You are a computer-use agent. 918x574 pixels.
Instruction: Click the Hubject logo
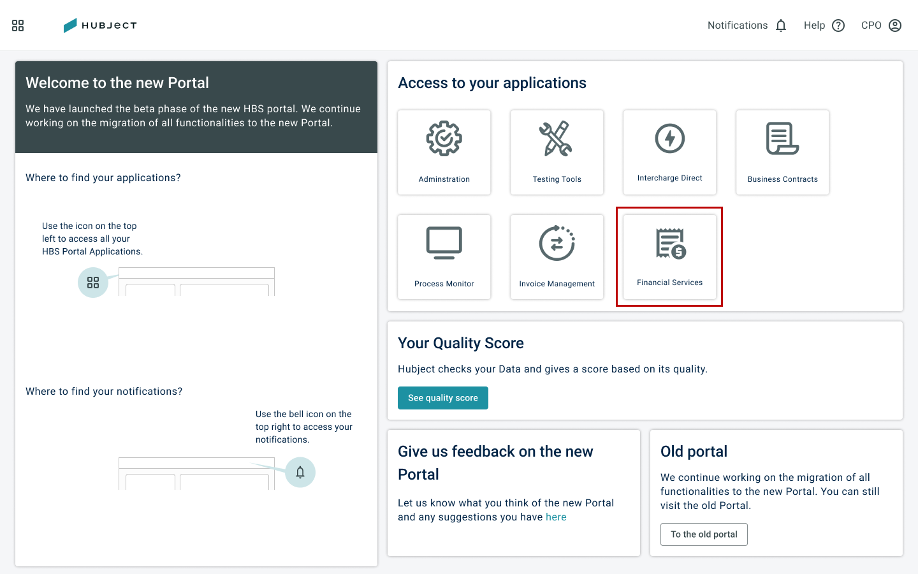tap(100, 26)
